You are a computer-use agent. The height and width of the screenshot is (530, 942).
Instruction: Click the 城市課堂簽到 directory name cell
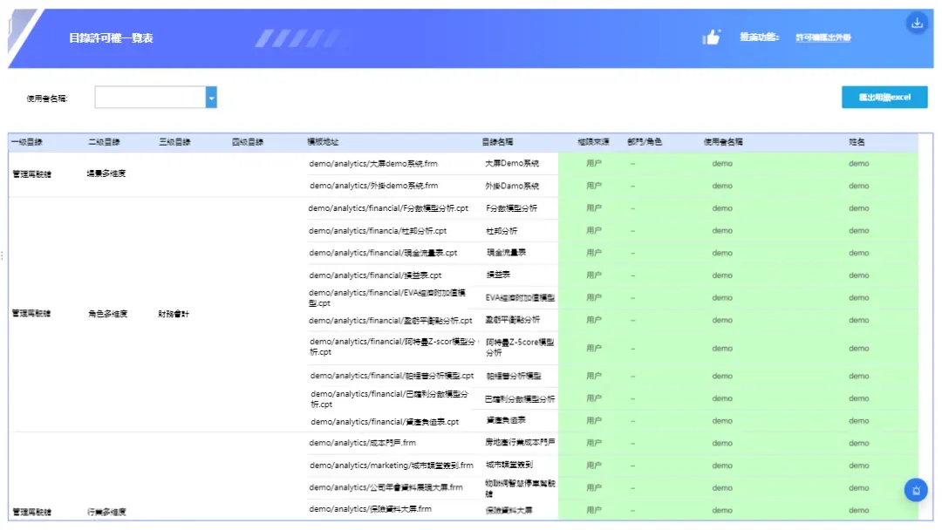(x=509, y=465)
